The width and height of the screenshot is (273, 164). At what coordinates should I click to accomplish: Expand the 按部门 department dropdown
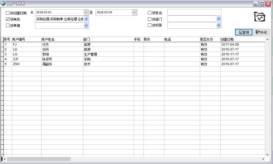[218, 19]
